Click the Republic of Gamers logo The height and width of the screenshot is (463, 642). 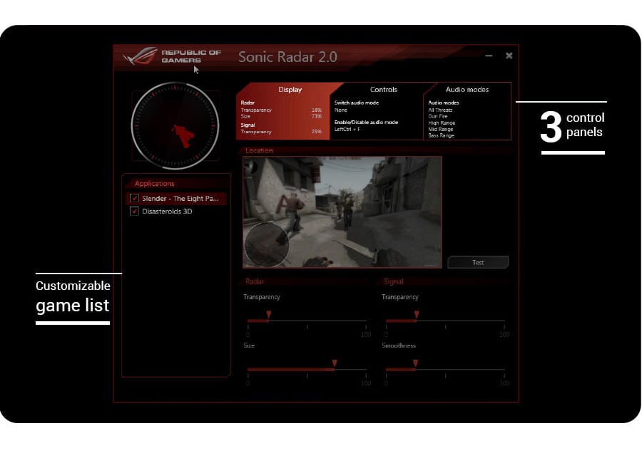pyautogui.click(x=173, y=56)
